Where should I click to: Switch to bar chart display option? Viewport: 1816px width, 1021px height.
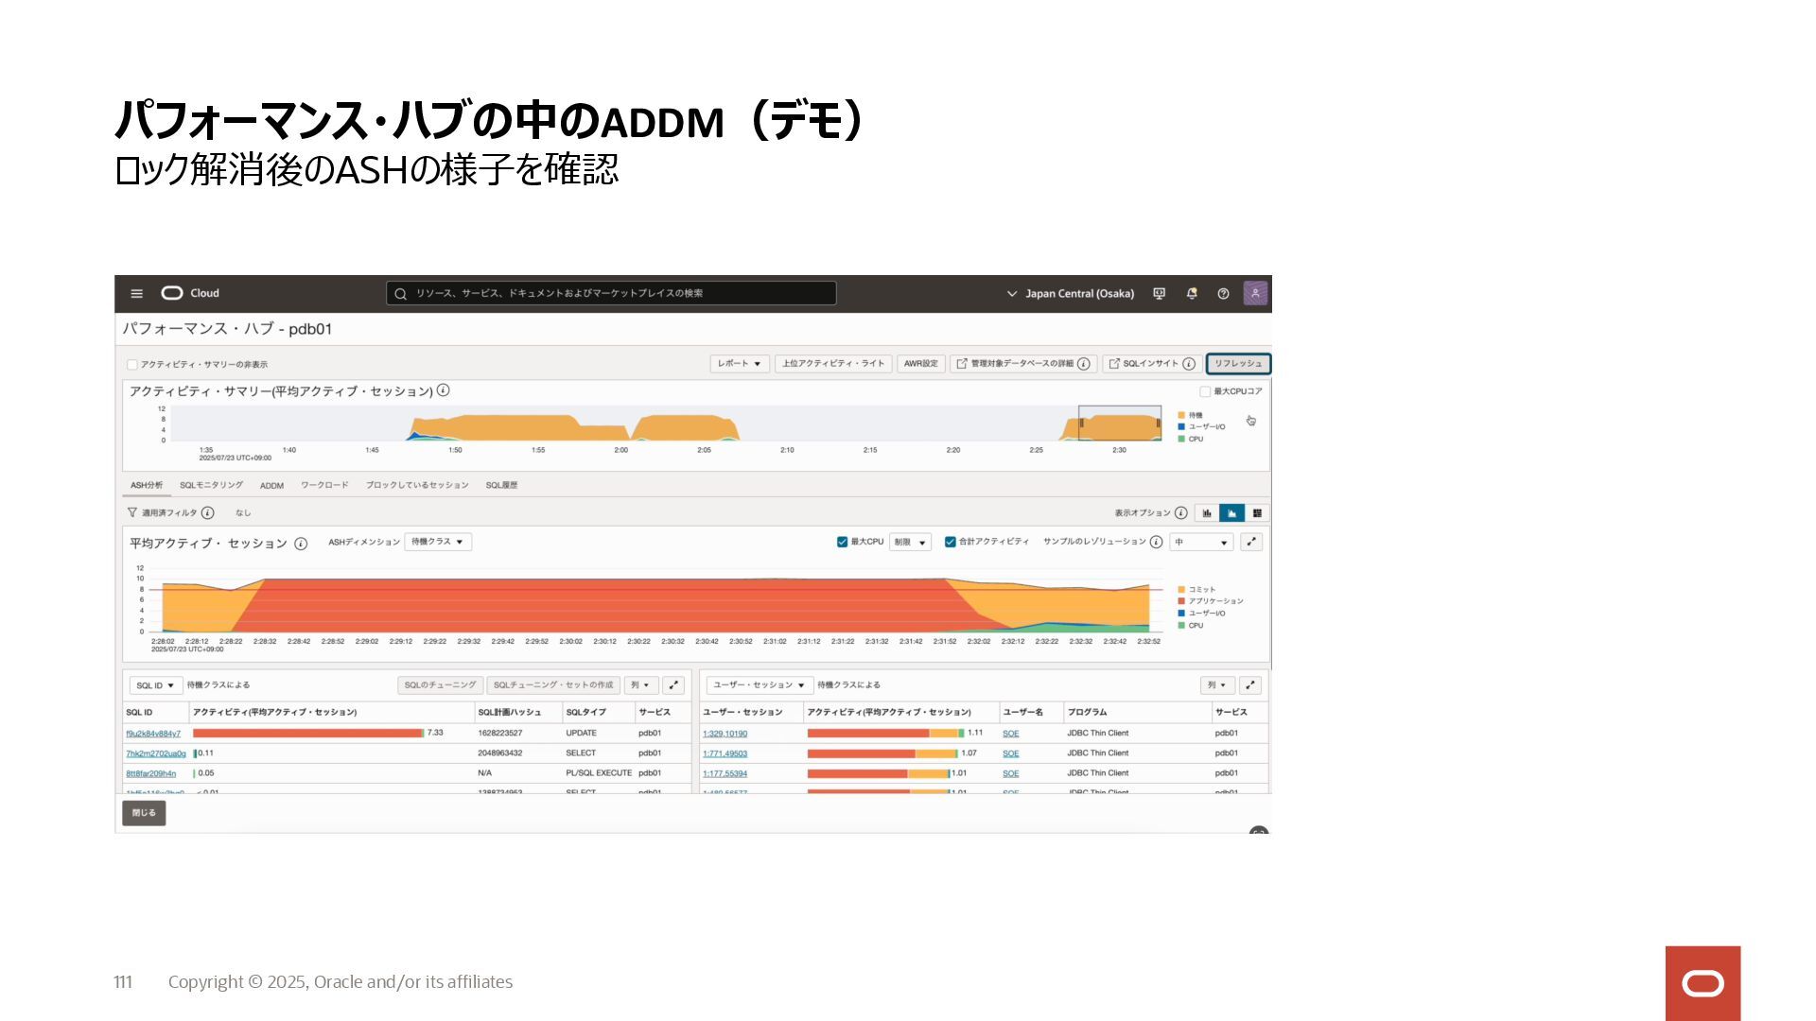coord(1207,513)
